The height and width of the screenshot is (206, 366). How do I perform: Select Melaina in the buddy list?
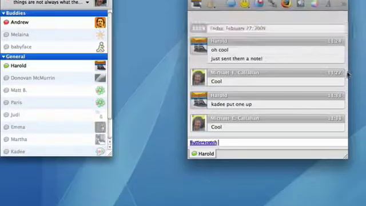pyautogui.click(x=54, y=34)
